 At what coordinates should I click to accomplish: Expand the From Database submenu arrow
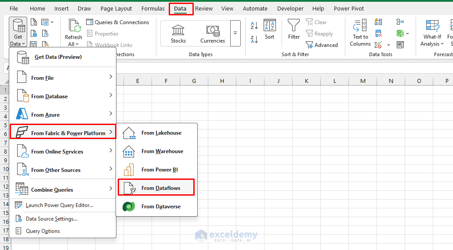111,95
